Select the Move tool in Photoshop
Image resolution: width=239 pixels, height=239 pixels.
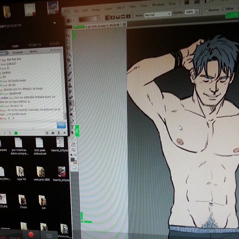click(68, 35)
